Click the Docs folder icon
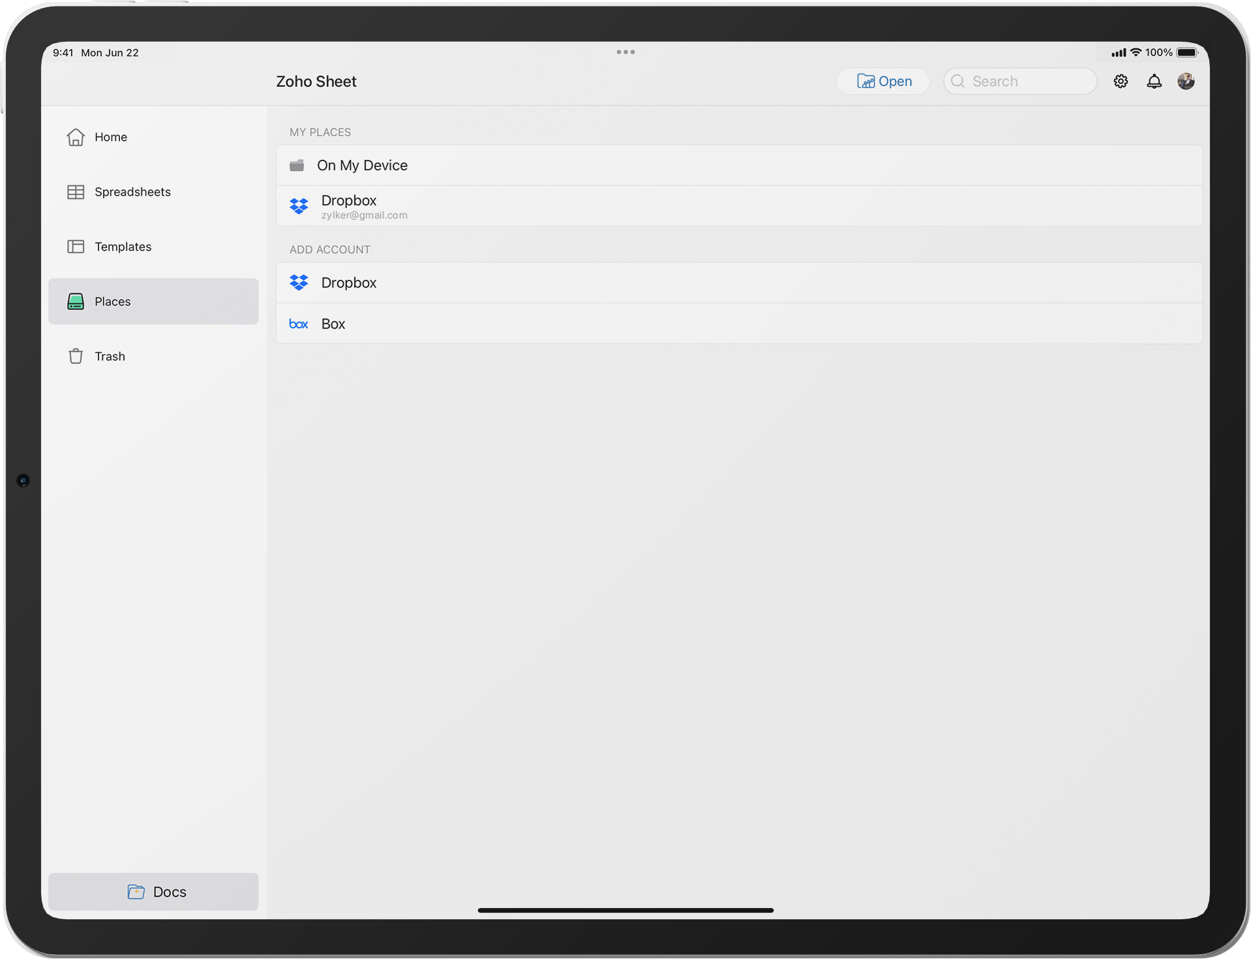The height and width of the screenshot is (959, 1251). point(136,892)
